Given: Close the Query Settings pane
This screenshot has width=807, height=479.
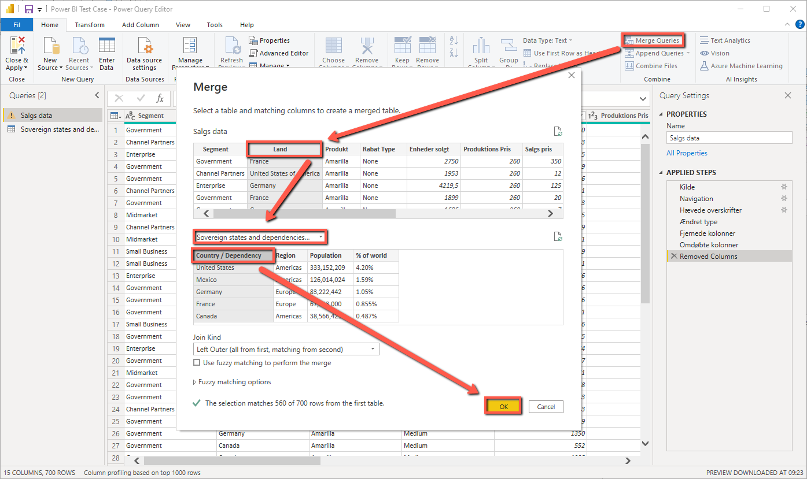Looking at the screenshot, I should [x=787, y=96].
